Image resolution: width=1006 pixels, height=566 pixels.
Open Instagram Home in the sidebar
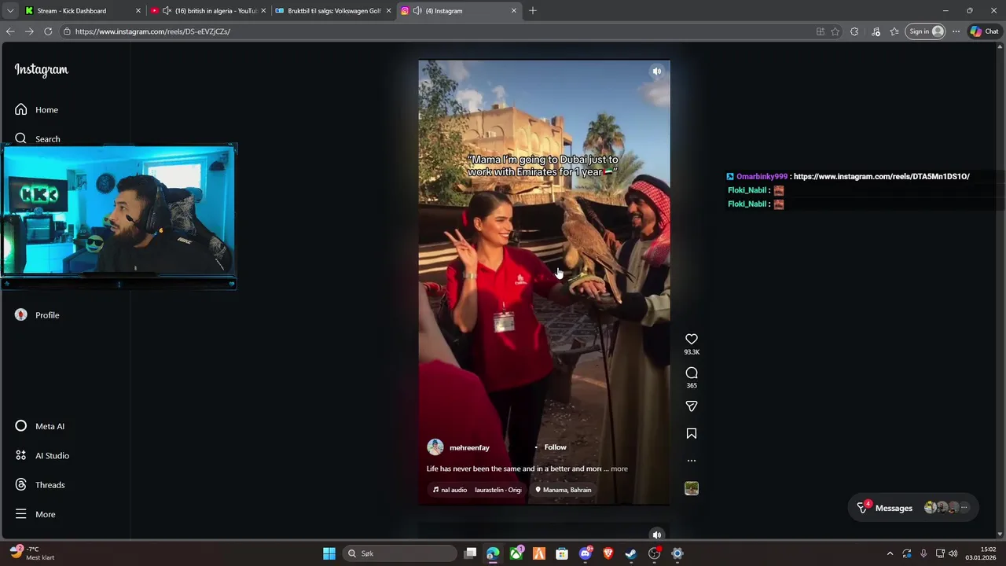(x=36, y=109)
